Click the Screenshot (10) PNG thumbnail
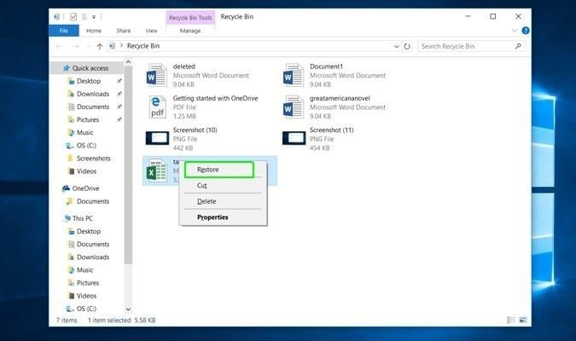 (x=157, y=138)
